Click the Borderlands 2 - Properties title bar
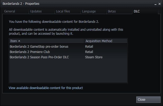This screenshot has height=106, width=163. [x=66, y=3]
